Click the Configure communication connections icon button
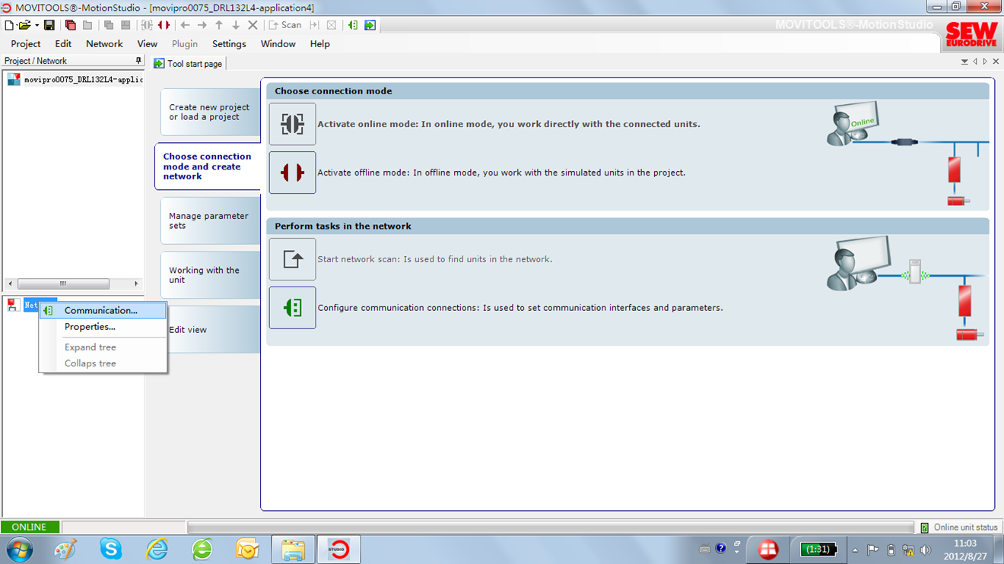 pyautogui.click(x=292, y=308)
